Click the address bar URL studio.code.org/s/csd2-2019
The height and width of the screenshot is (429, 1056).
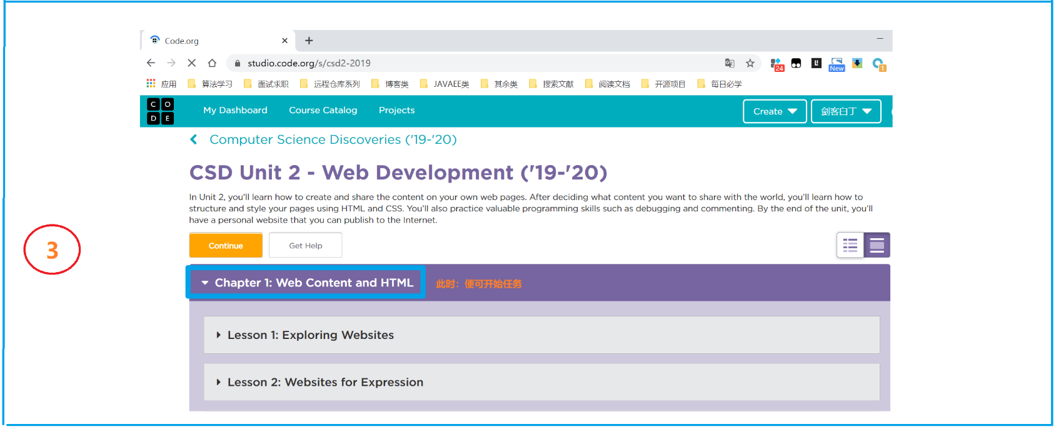pos(309,63)
